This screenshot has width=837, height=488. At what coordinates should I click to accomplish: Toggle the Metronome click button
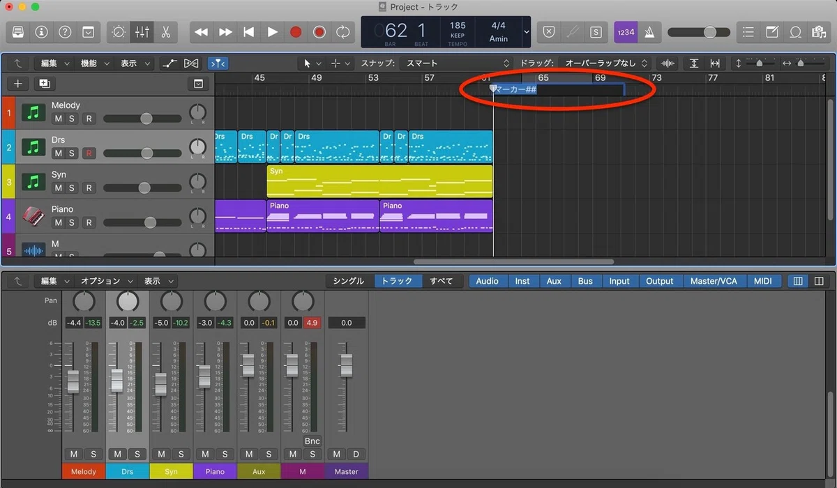pos(649,32)
